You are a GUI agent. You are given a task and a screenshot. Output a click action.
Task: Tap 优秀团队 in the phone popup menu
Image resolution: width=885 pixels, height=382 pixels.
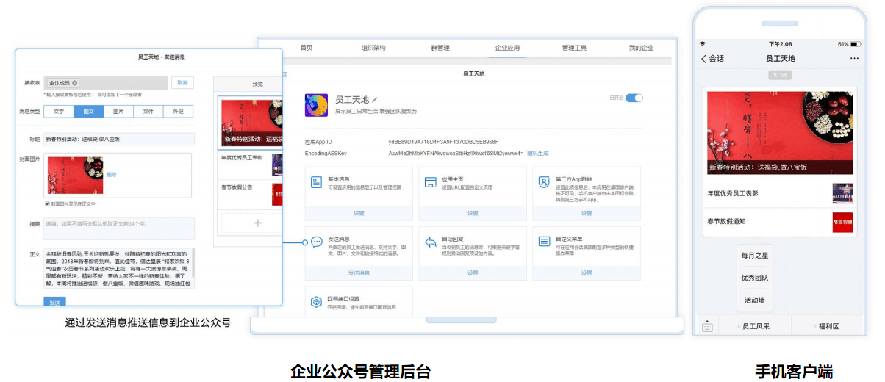(x=755, y=278)
